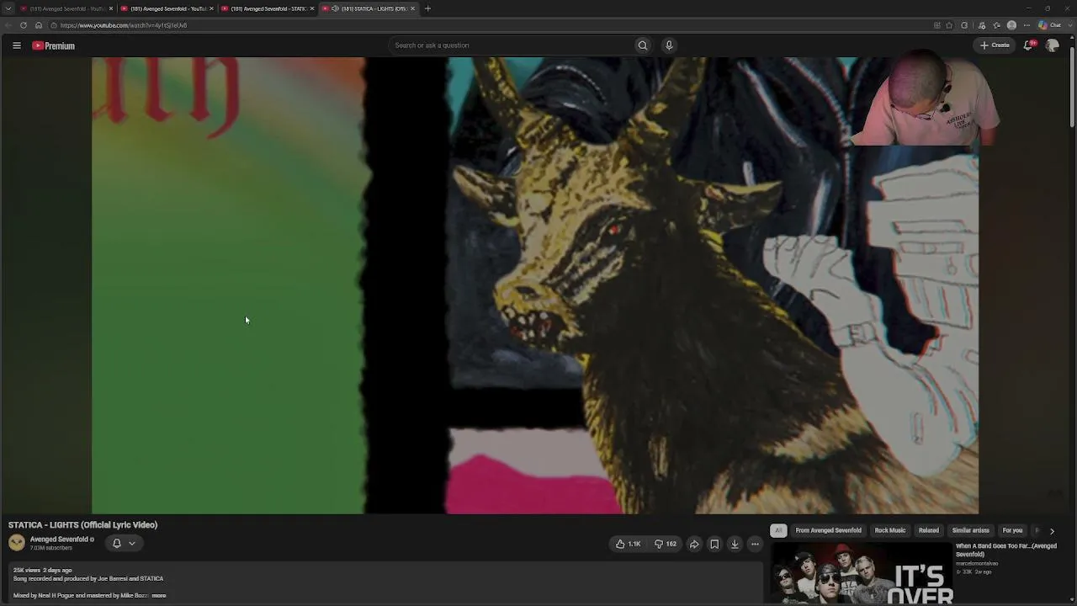Open a new browser tab
This screenshot has height=606, width=1077.
(427, 8)
